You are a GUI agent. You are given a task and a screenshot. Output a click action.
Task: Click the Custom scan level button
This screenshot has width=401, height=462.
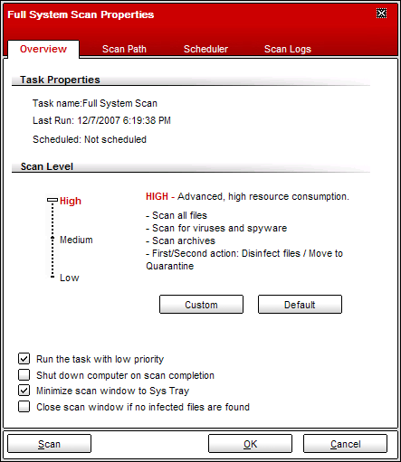(201, 305)
